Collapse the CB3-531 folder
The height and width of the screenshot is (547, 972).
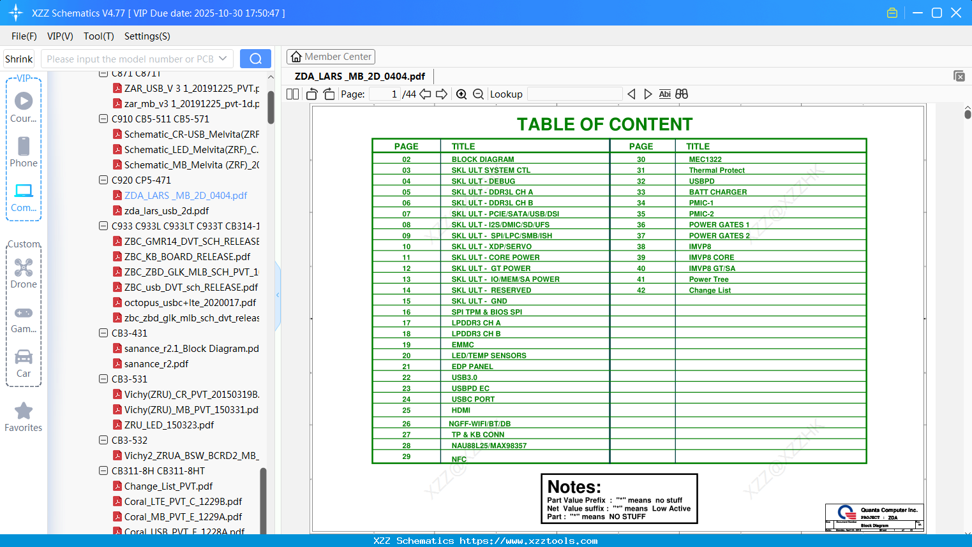coord(103,379)
